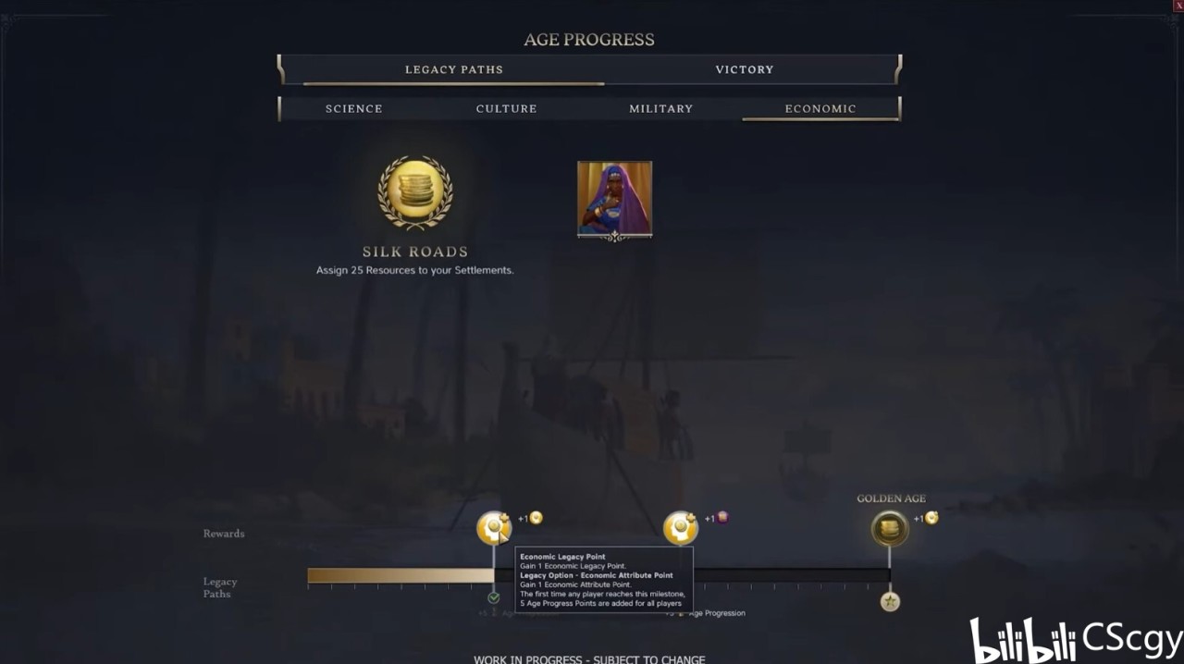Switch to the Victory tab
Image resolution: width=1184 pixels, height=664 pixels.
[744, 69]
